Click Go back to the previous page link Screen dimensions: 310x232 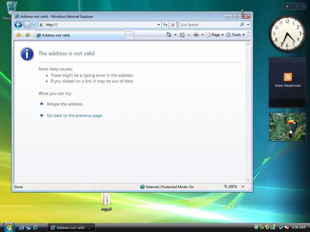75,115
